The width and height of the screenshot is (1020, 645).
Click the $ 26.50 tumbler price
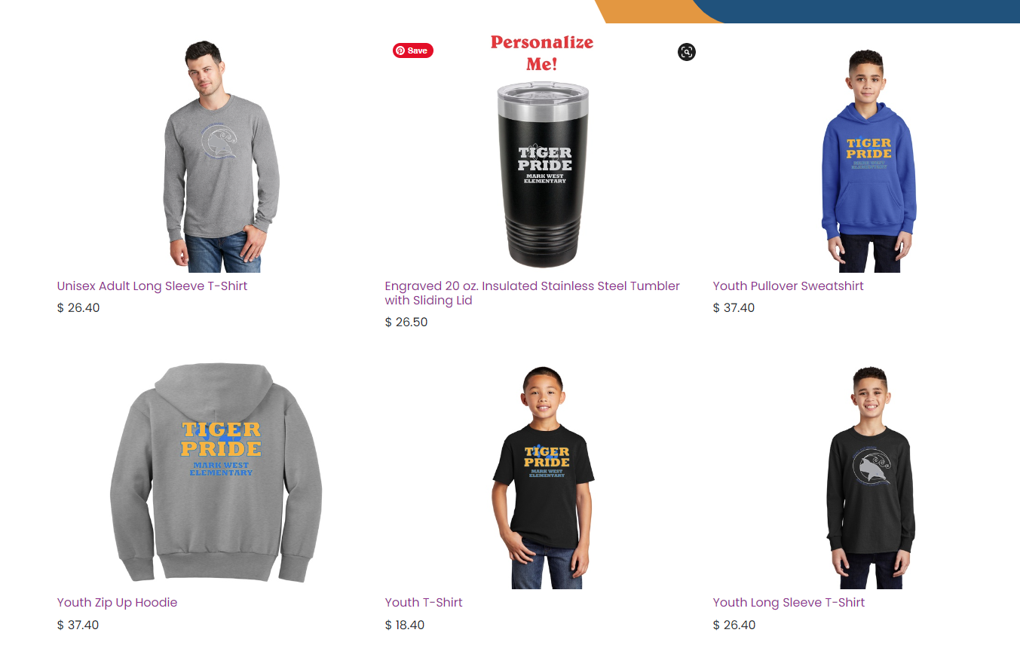406,322
